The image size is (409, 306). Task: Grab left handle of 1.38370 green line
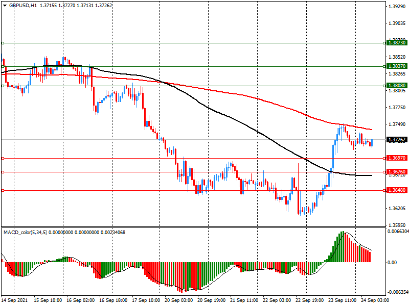[3, 67]
